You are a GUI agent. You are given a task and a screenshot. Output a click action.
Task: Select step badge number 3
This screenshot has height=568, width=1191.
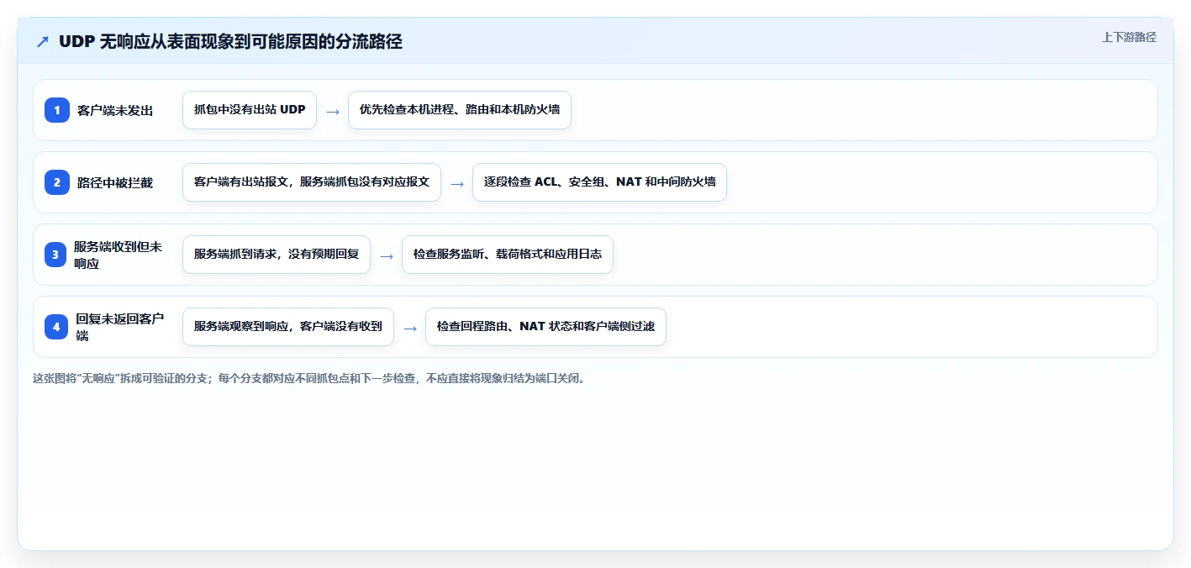[x=55, y=255]
